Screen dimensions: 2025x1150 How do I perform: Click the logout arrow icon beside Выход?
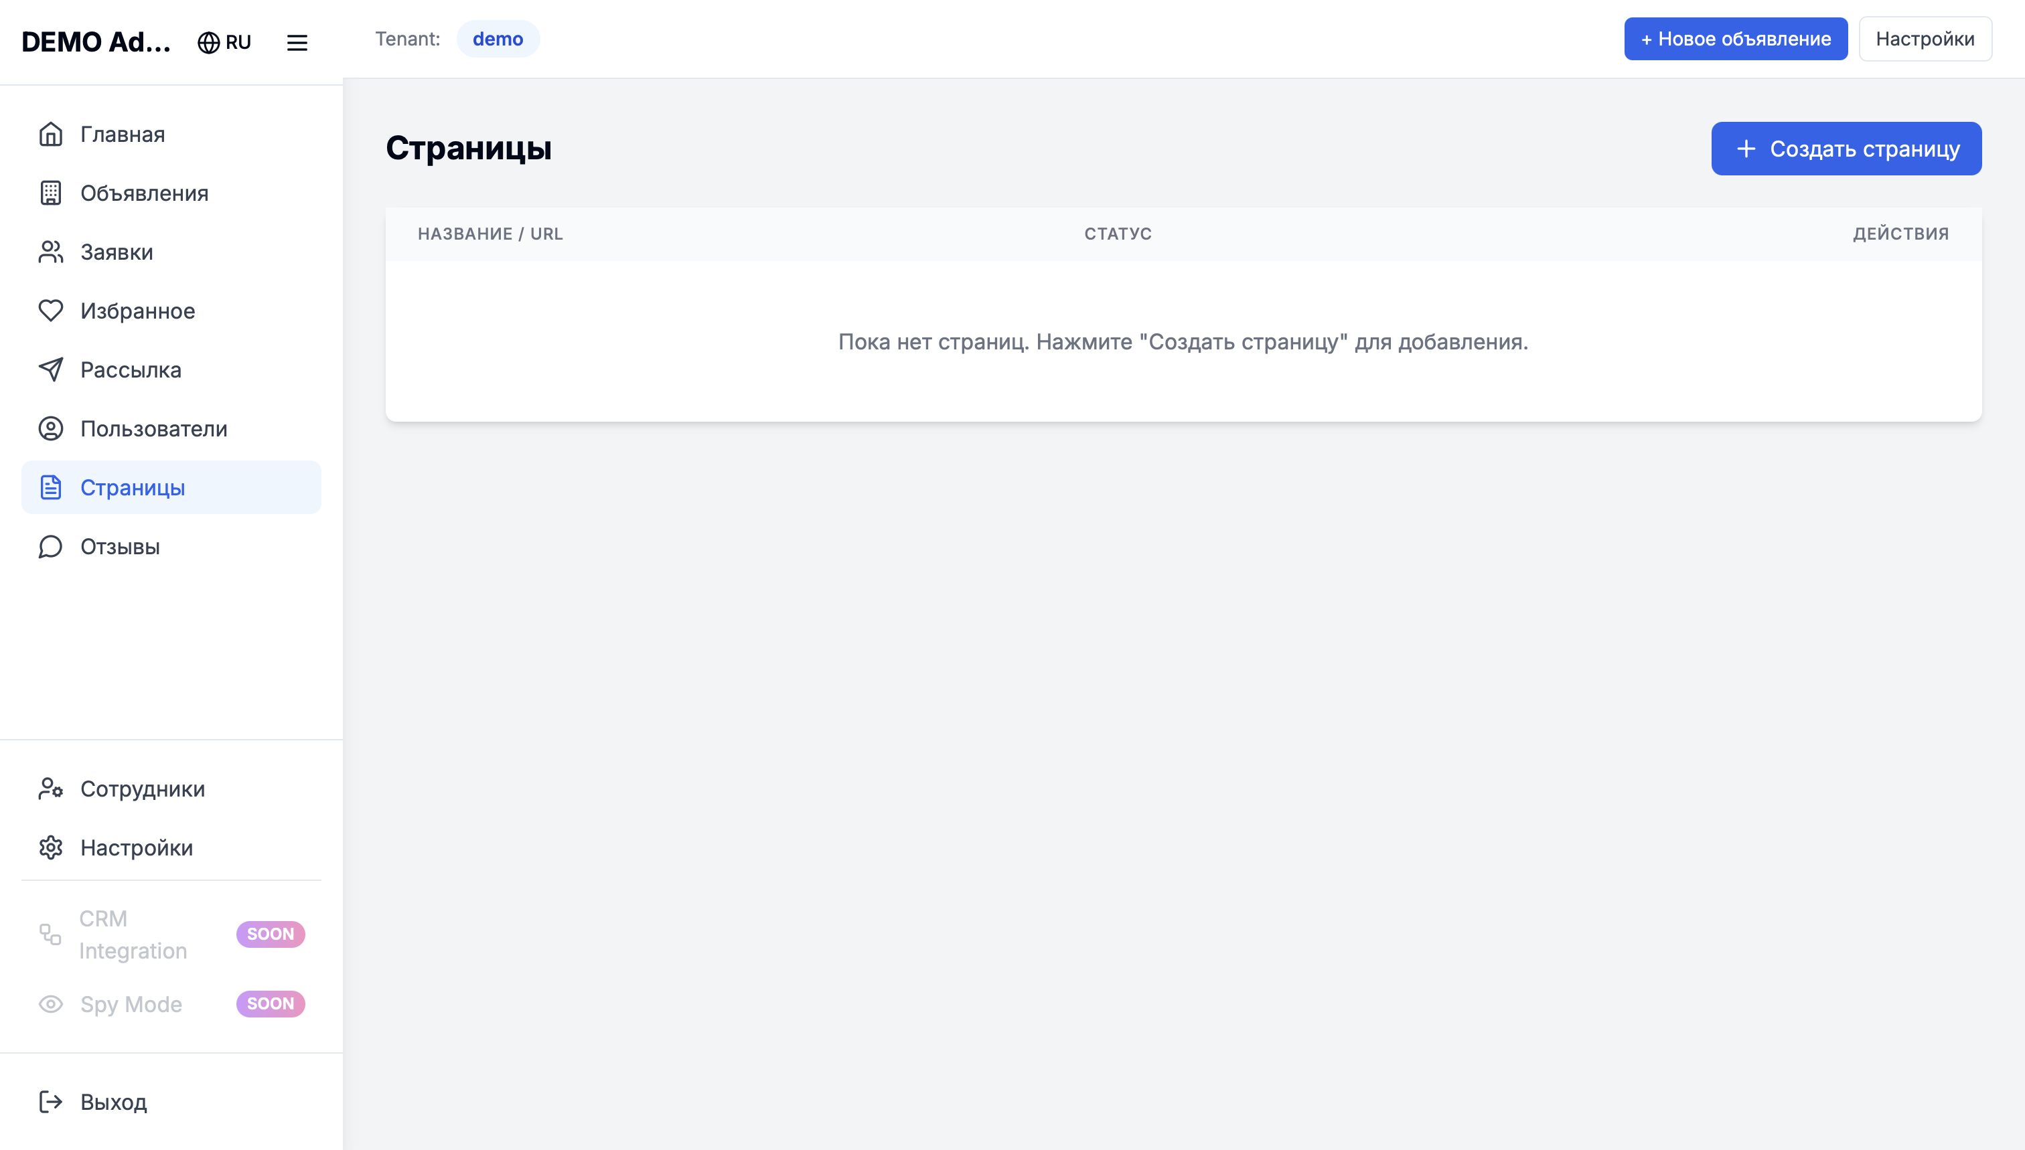click(x=51, y=1102)
